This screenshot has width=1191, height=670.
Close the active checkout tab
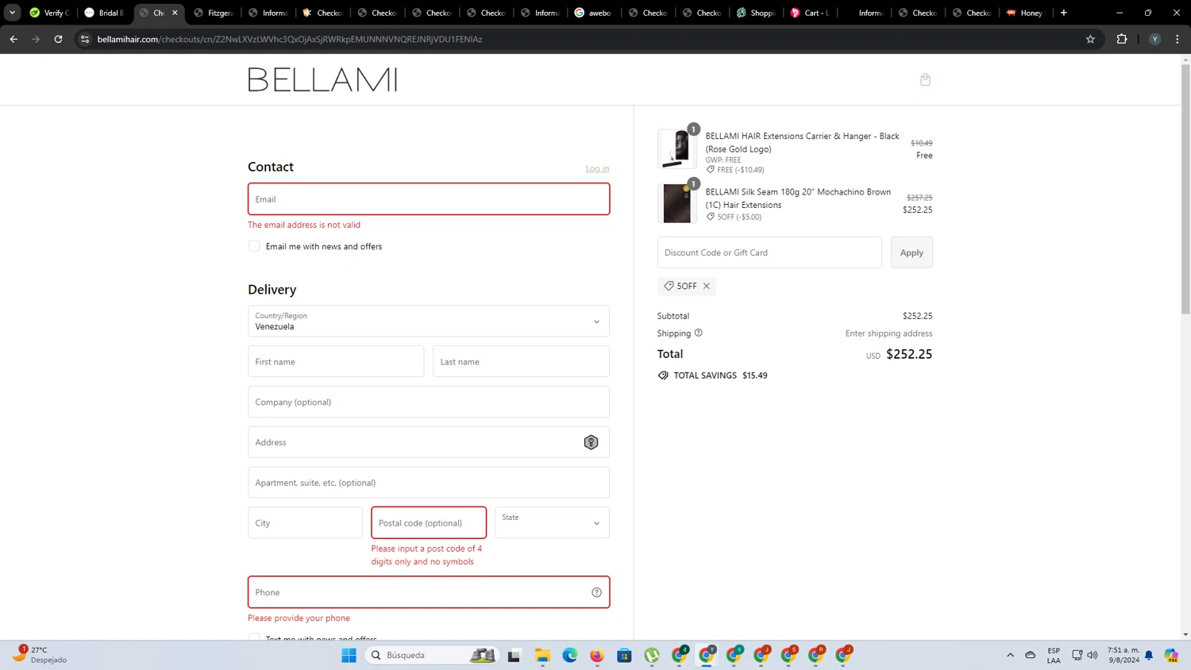(x=175, y=13)
